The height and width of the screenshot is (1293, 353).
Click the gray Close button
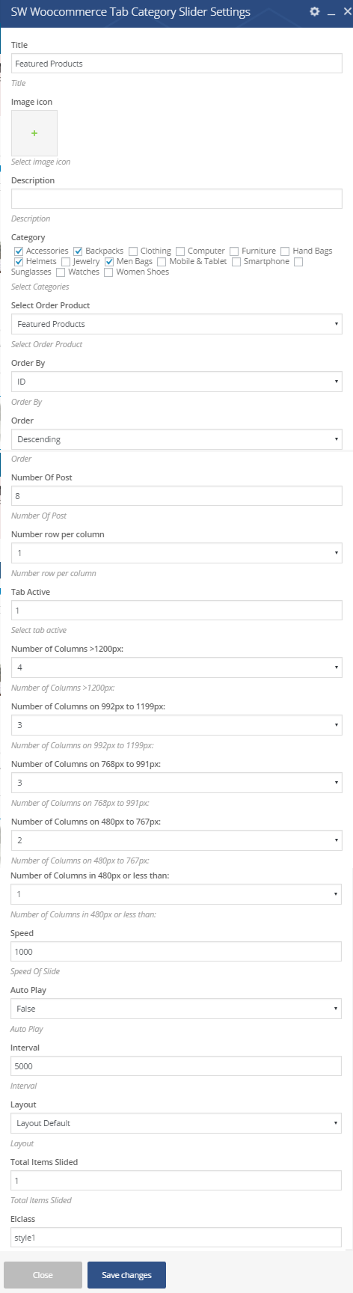tap(43, 1275)
